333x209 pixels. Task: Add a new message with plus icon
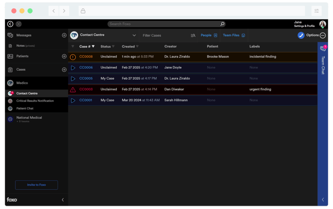64,35
